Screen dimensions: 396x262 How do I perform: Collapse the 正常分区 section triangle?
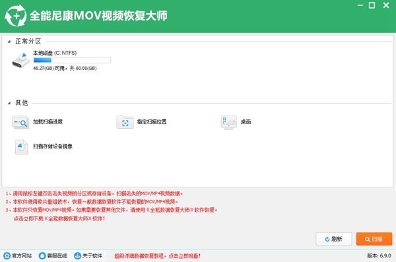point(9,42)
